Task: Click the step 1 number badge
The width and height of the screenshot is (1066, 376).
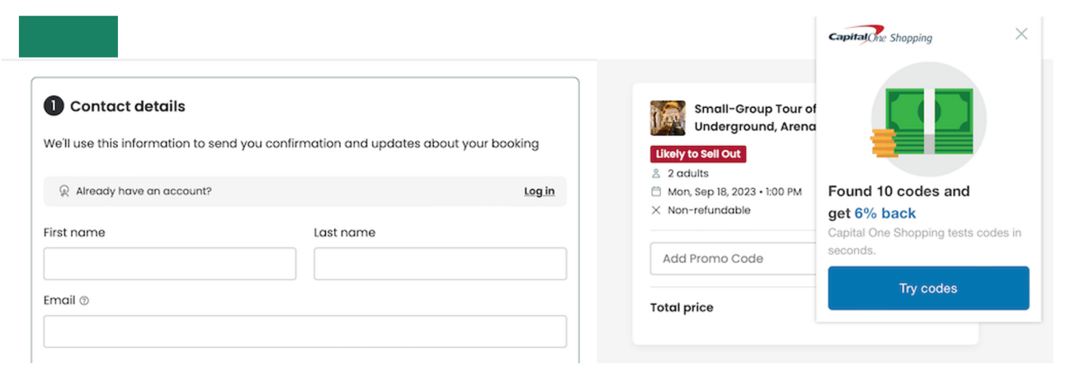Action: coord(54,106)
